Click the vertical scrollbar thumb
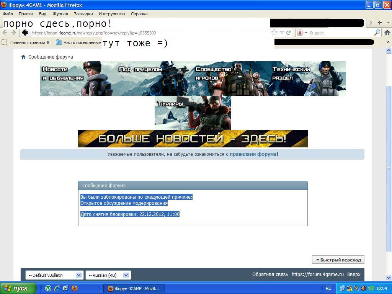Image resolution: width=392 pixels, height=294 pixels. [x=389, y=169]
